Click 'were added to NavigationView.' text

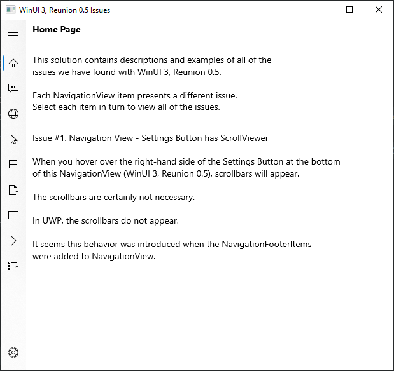94,257
